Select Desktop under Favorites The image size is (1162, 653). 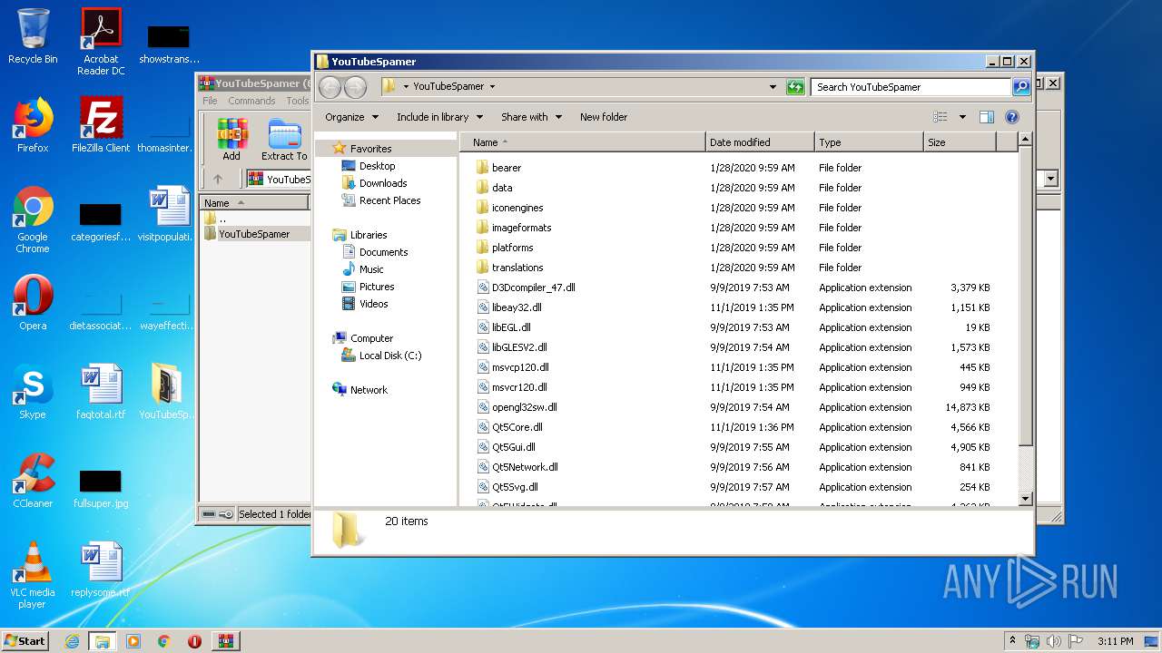pos(377,166)
